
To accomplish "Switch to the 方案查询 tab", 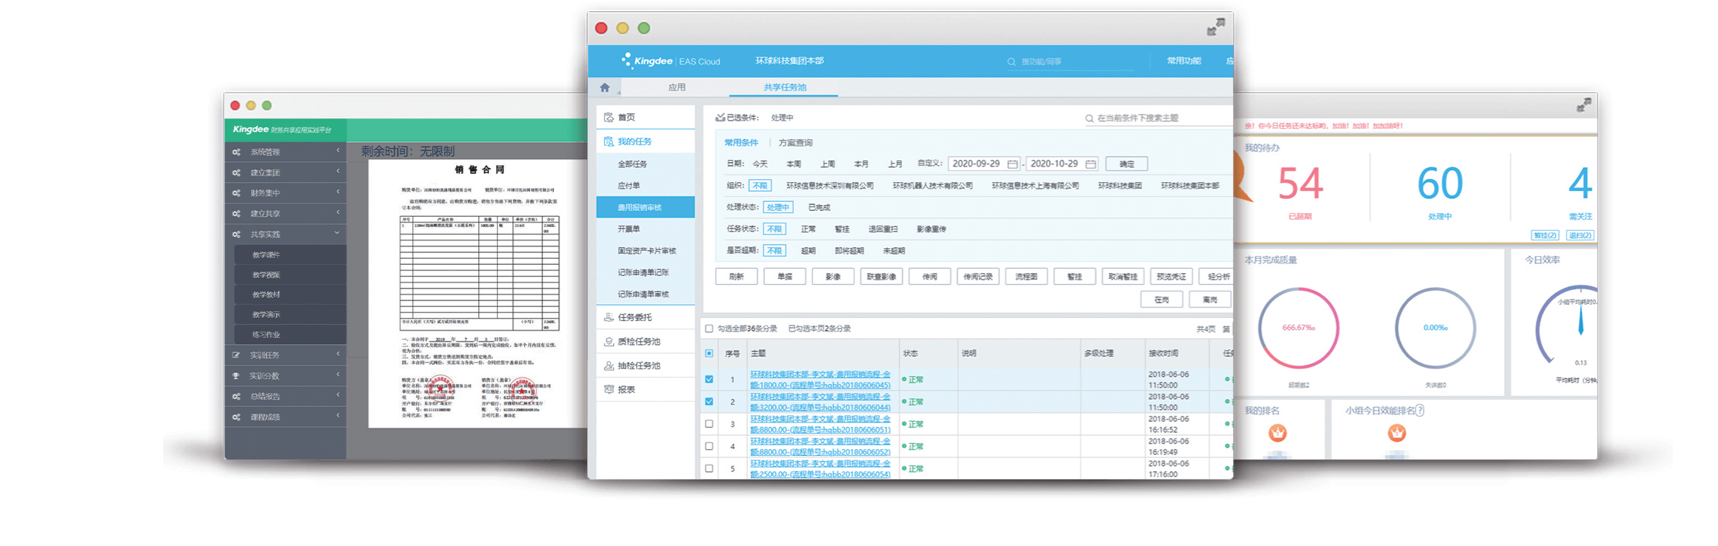I will pyautogui.click(x=795, y=143).
